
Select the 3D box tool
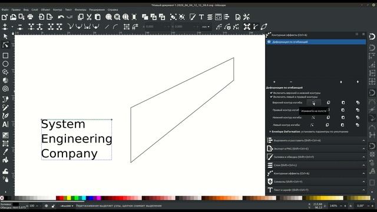[x=5, y=80]
